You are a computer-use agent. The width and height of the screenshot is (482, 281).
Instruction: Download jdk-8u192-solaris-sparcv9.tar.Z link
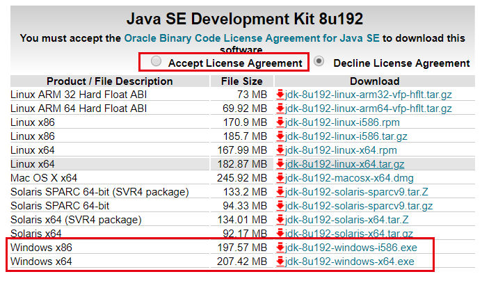(357, 192)
